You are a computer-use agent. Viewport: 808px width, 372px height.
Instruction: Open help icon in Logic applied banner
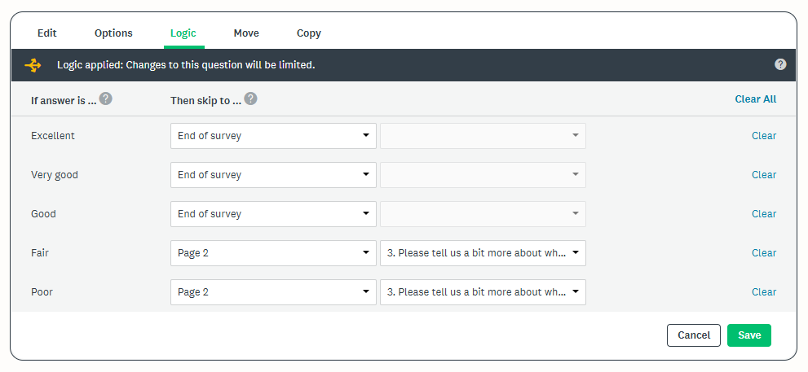[781, 64]
